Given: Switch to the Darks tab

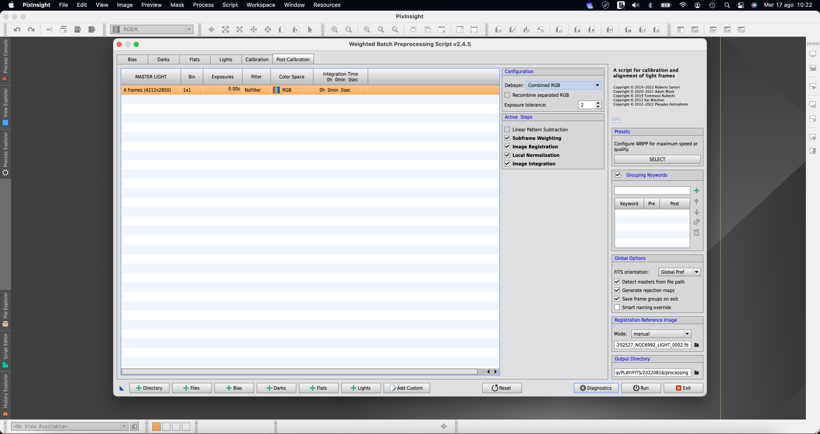Looking at the screenshot, I should pos(164,60).
